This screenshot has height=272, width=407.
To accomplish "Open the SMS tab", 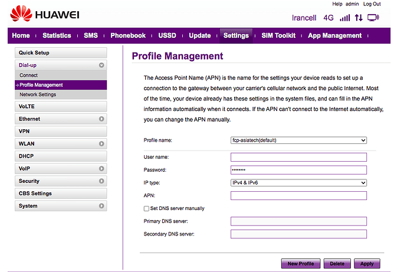I will pyautogui.click(x=91, y=35).
